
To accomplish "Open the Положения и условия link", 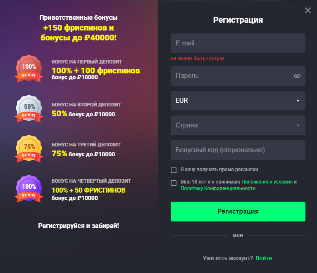I will click(267, 182).
